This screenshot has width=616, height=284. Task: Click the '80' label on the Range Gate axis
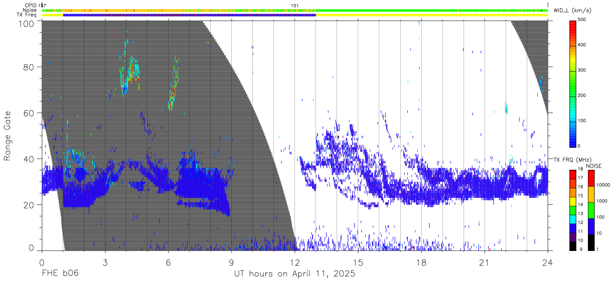click(29, 67)
